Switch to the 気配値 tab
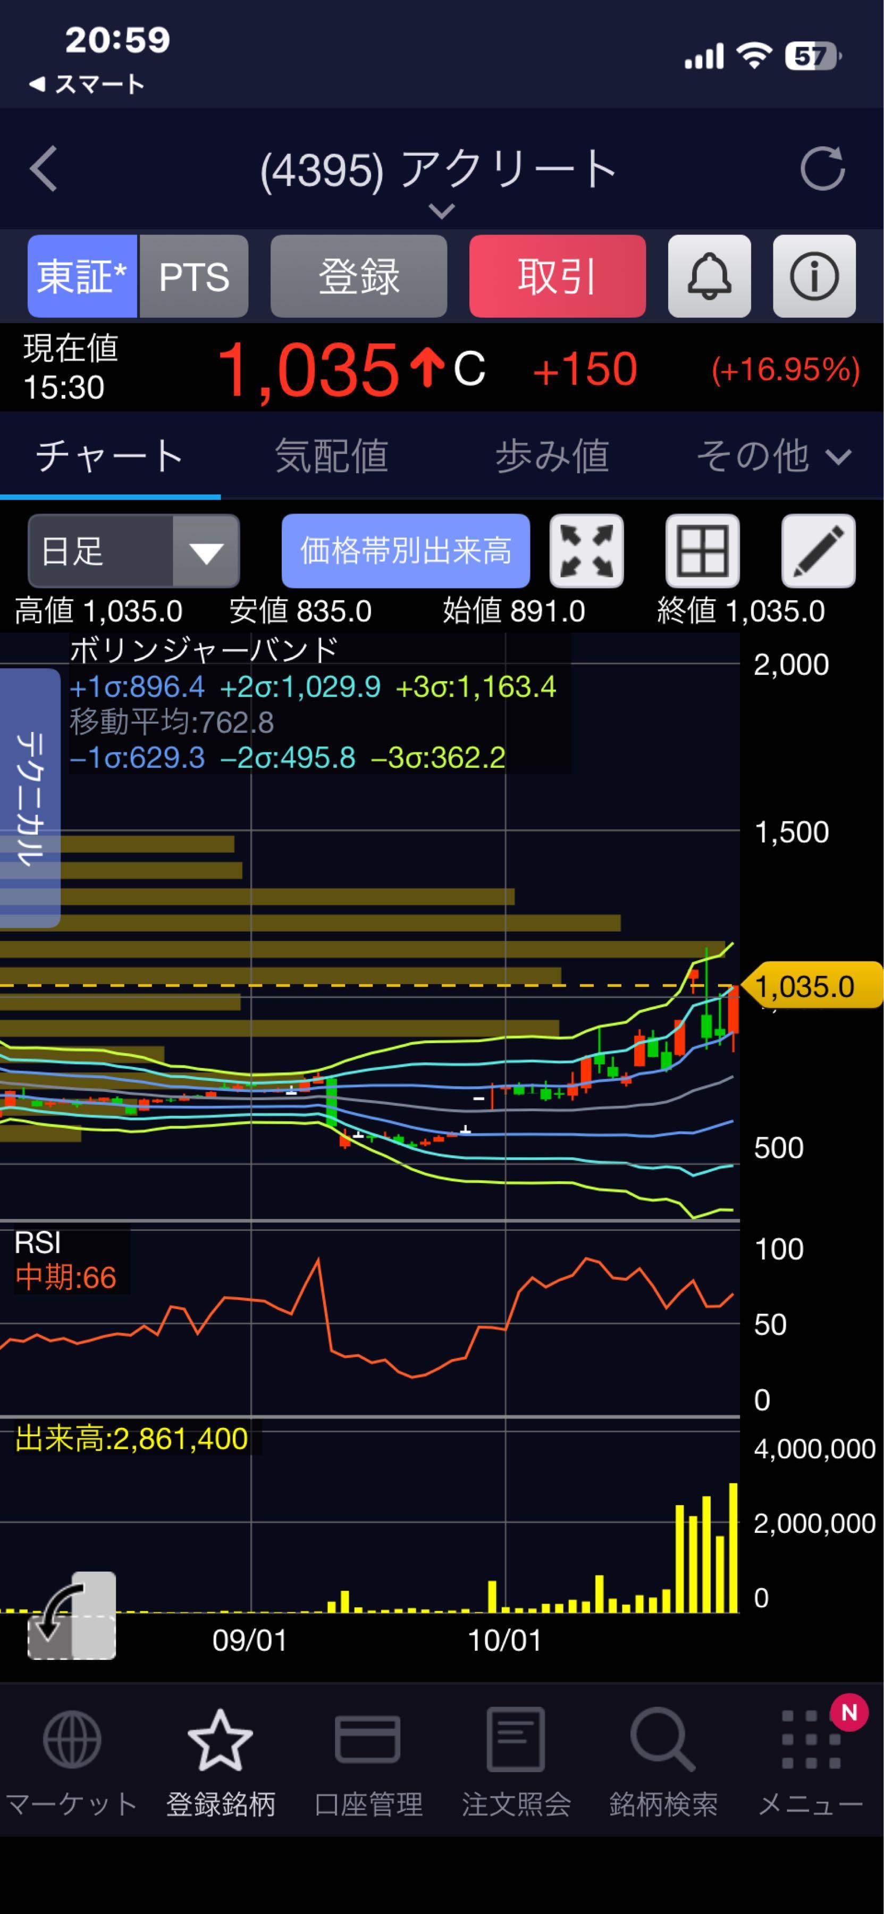The width and height of the screenshot is (884, 1914). pos(331,456)
